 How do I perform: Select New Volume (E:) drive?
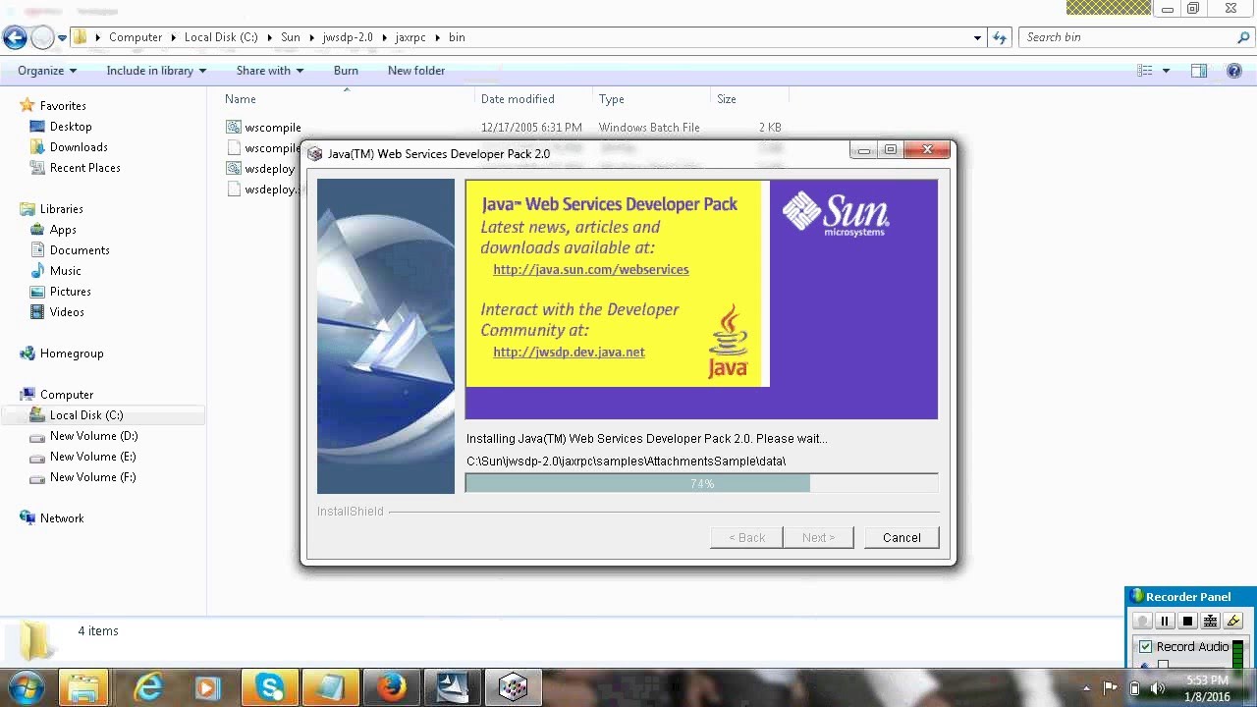[92, 457]
